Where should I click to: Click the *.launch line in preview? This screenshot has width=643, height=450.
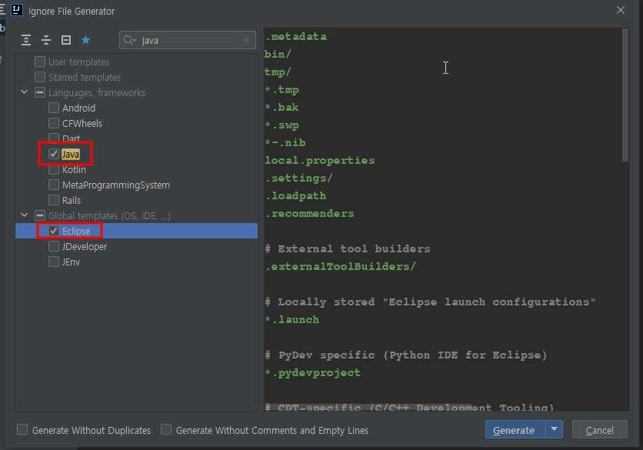[292, 319]
